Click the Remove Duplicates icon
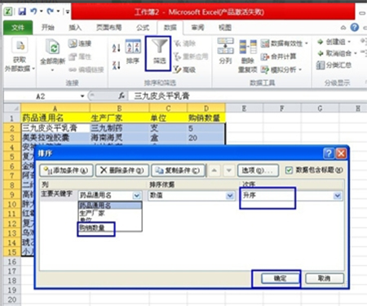Image resolution: width=367 pixels, height=306 pixels. [x=248, y=47]
